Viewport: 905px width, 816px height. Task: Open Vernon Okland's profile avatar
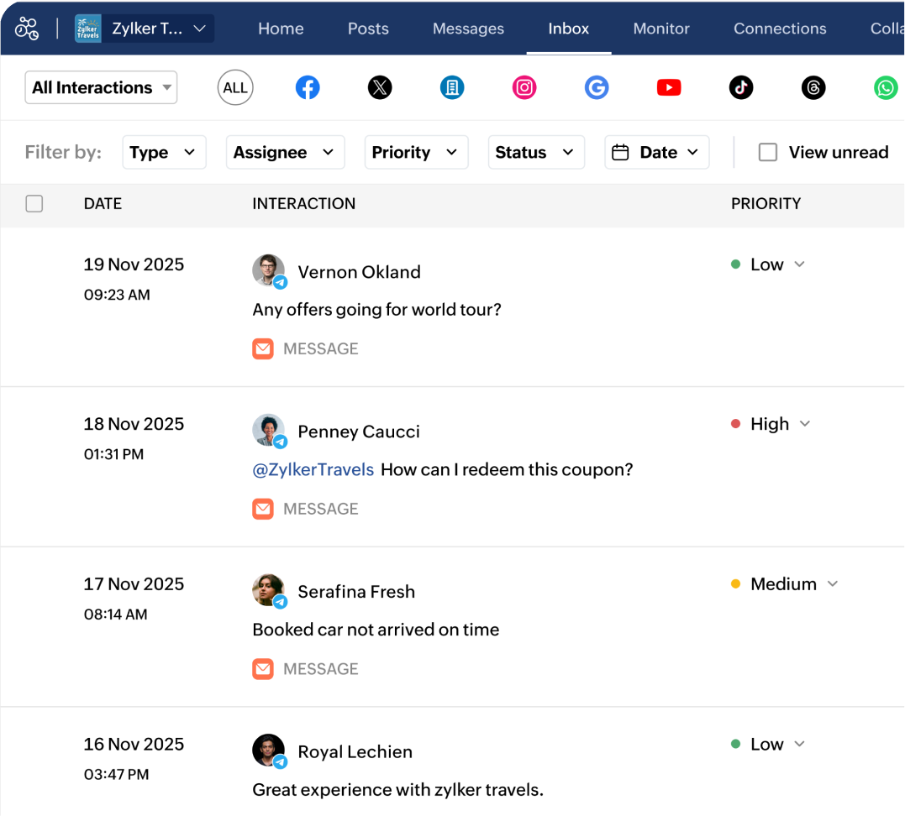[268, 269]
